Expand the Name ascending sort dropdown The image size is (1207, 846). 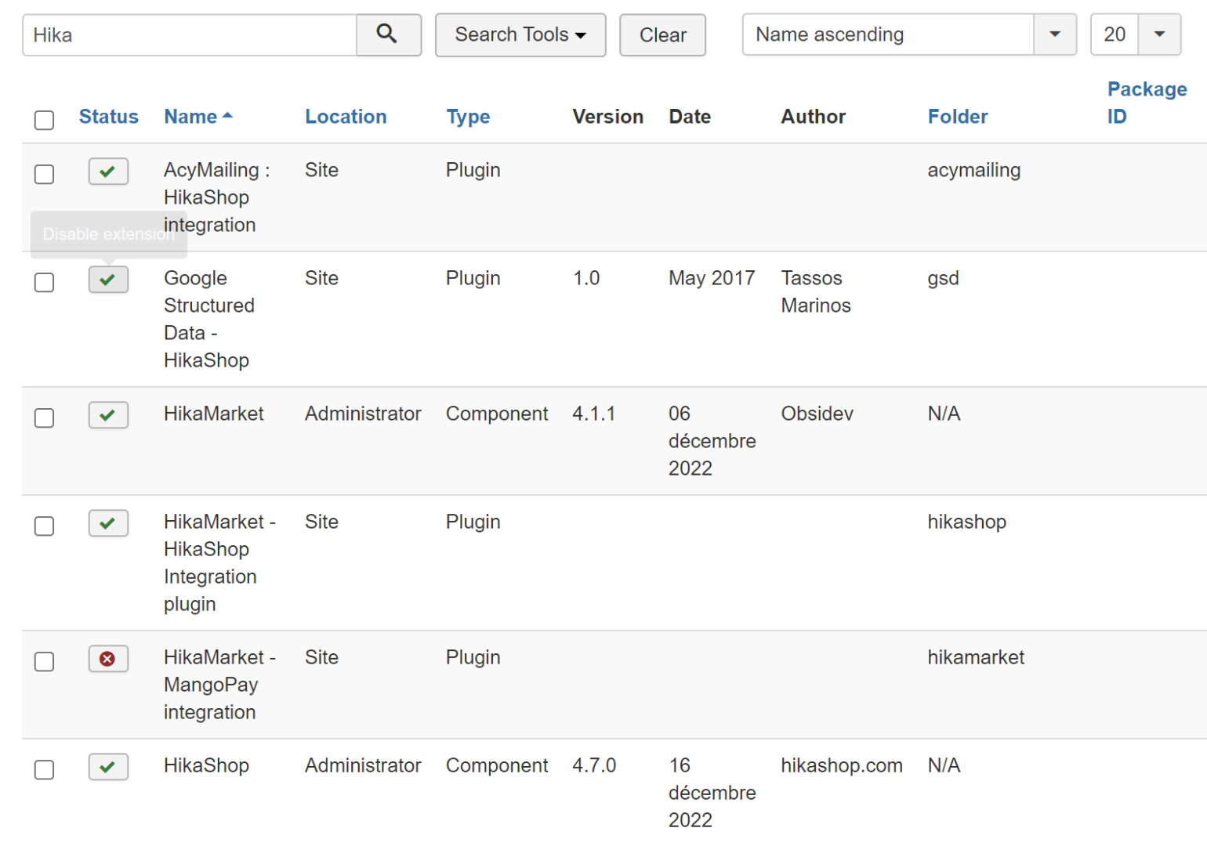point(1054,34)
